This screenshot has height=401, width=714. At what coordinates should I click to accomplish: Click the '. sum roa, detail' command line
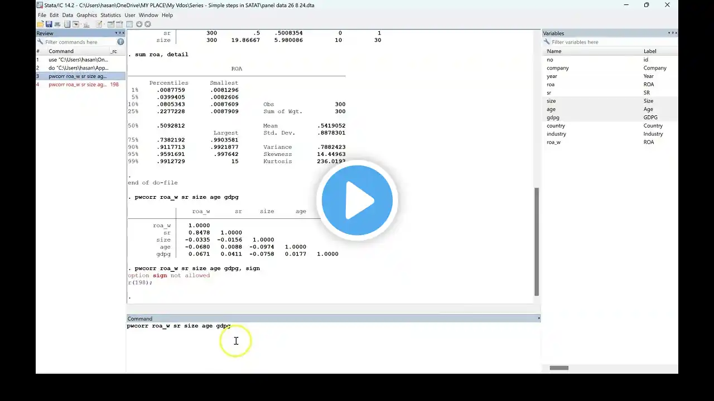(158, 55)
